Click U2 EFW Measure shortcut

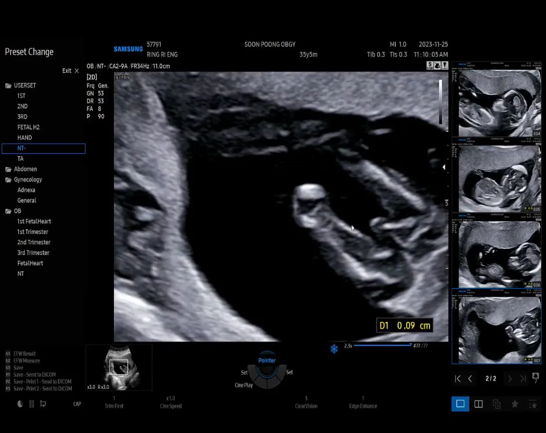coord(23,361)
